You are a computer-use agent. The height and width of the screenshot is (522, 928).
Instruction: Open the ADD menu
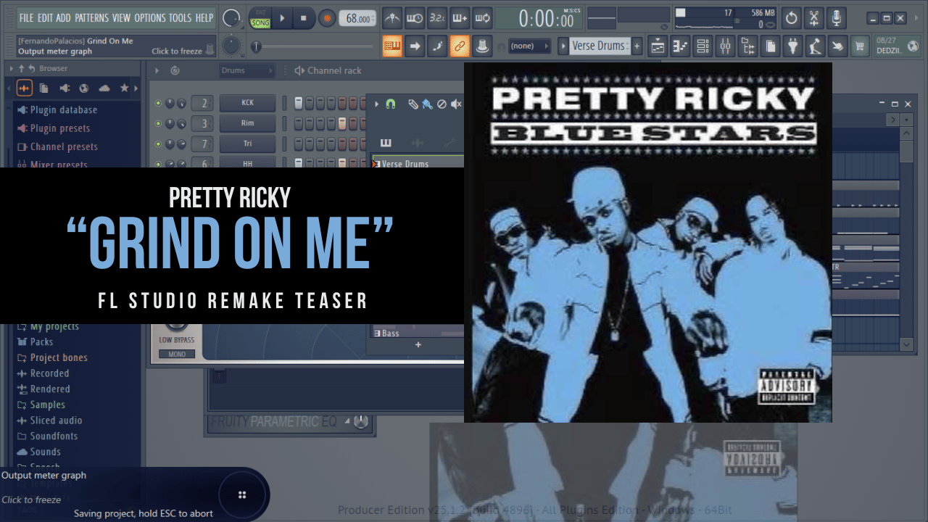64,17
